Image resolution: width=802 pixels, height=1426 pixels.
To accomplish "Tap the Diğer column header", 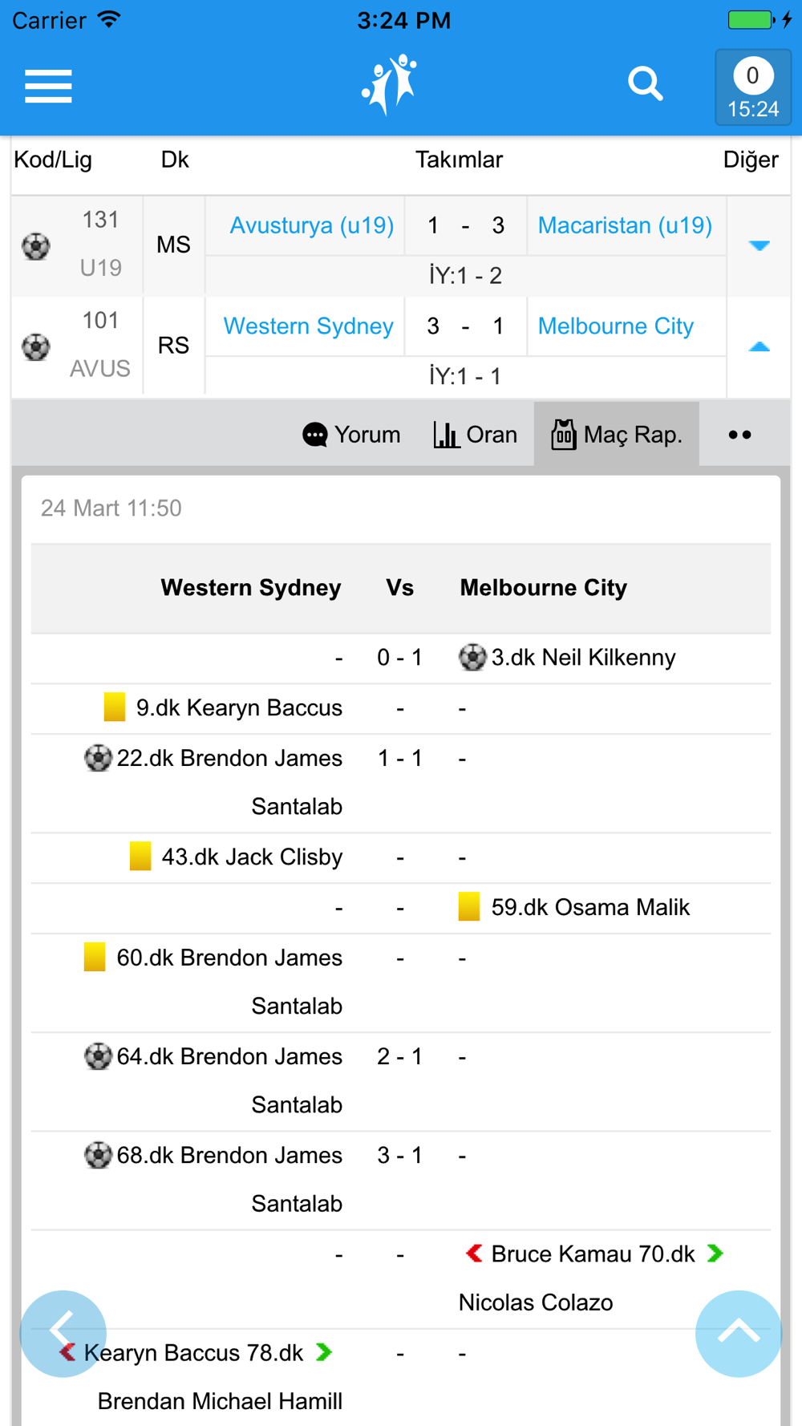I will 750,160.
